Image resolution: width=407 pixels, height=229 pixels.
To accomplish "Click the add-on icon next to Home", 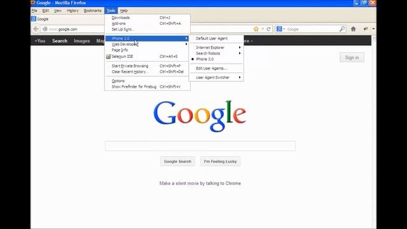I will pyautogui.click(x=366, y=29).
